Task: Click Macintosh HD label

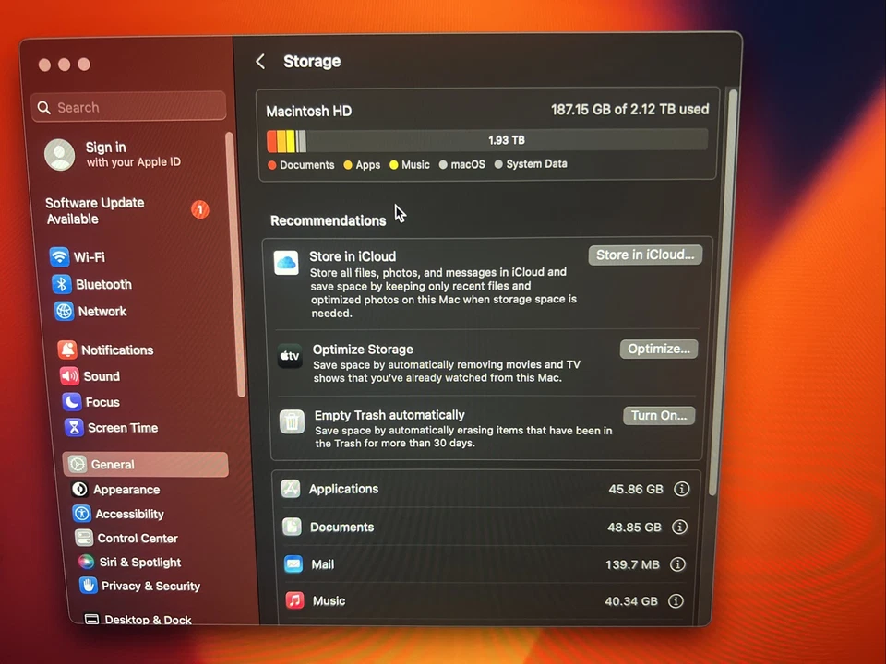Action: [x=309, y=112]
